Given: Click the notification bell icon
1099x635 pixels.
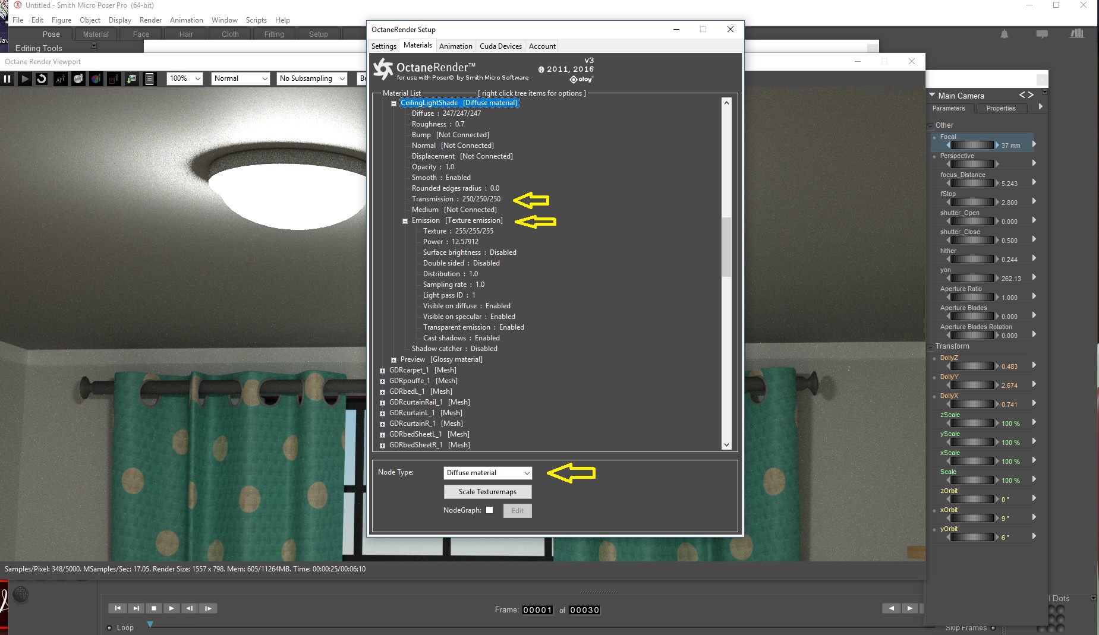Looking at the screenshot, I should pyautogui.click(x=1004, y=34).
